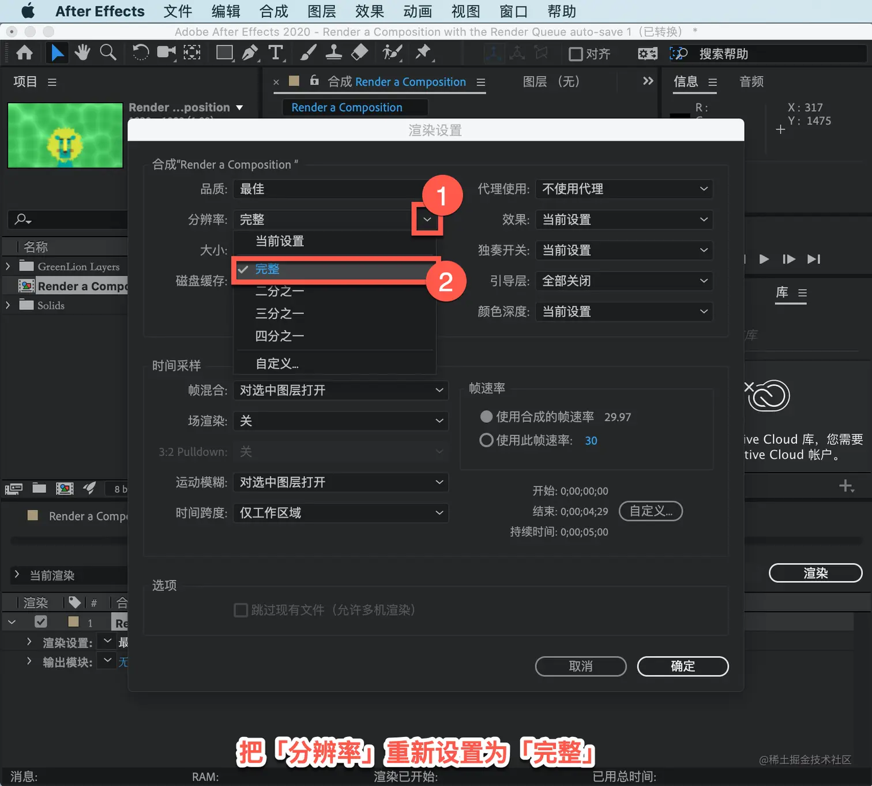
Task: Choose 当前设置 in resolution list
Action: [x=334, y=241]
